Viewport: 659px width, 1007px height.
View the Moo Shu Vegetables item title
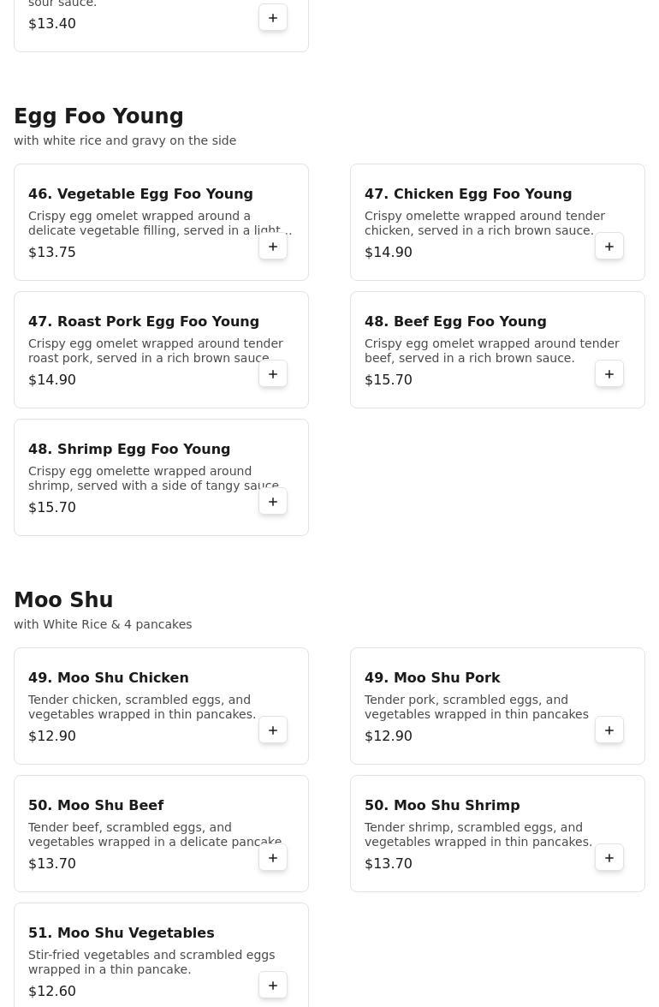tap(122, 933)
